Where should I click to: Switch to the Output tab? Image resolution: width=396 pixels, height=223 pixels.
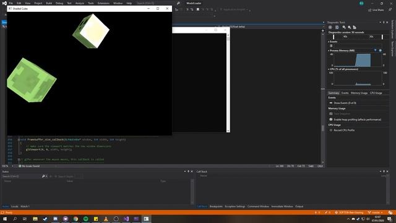point(299,206)
